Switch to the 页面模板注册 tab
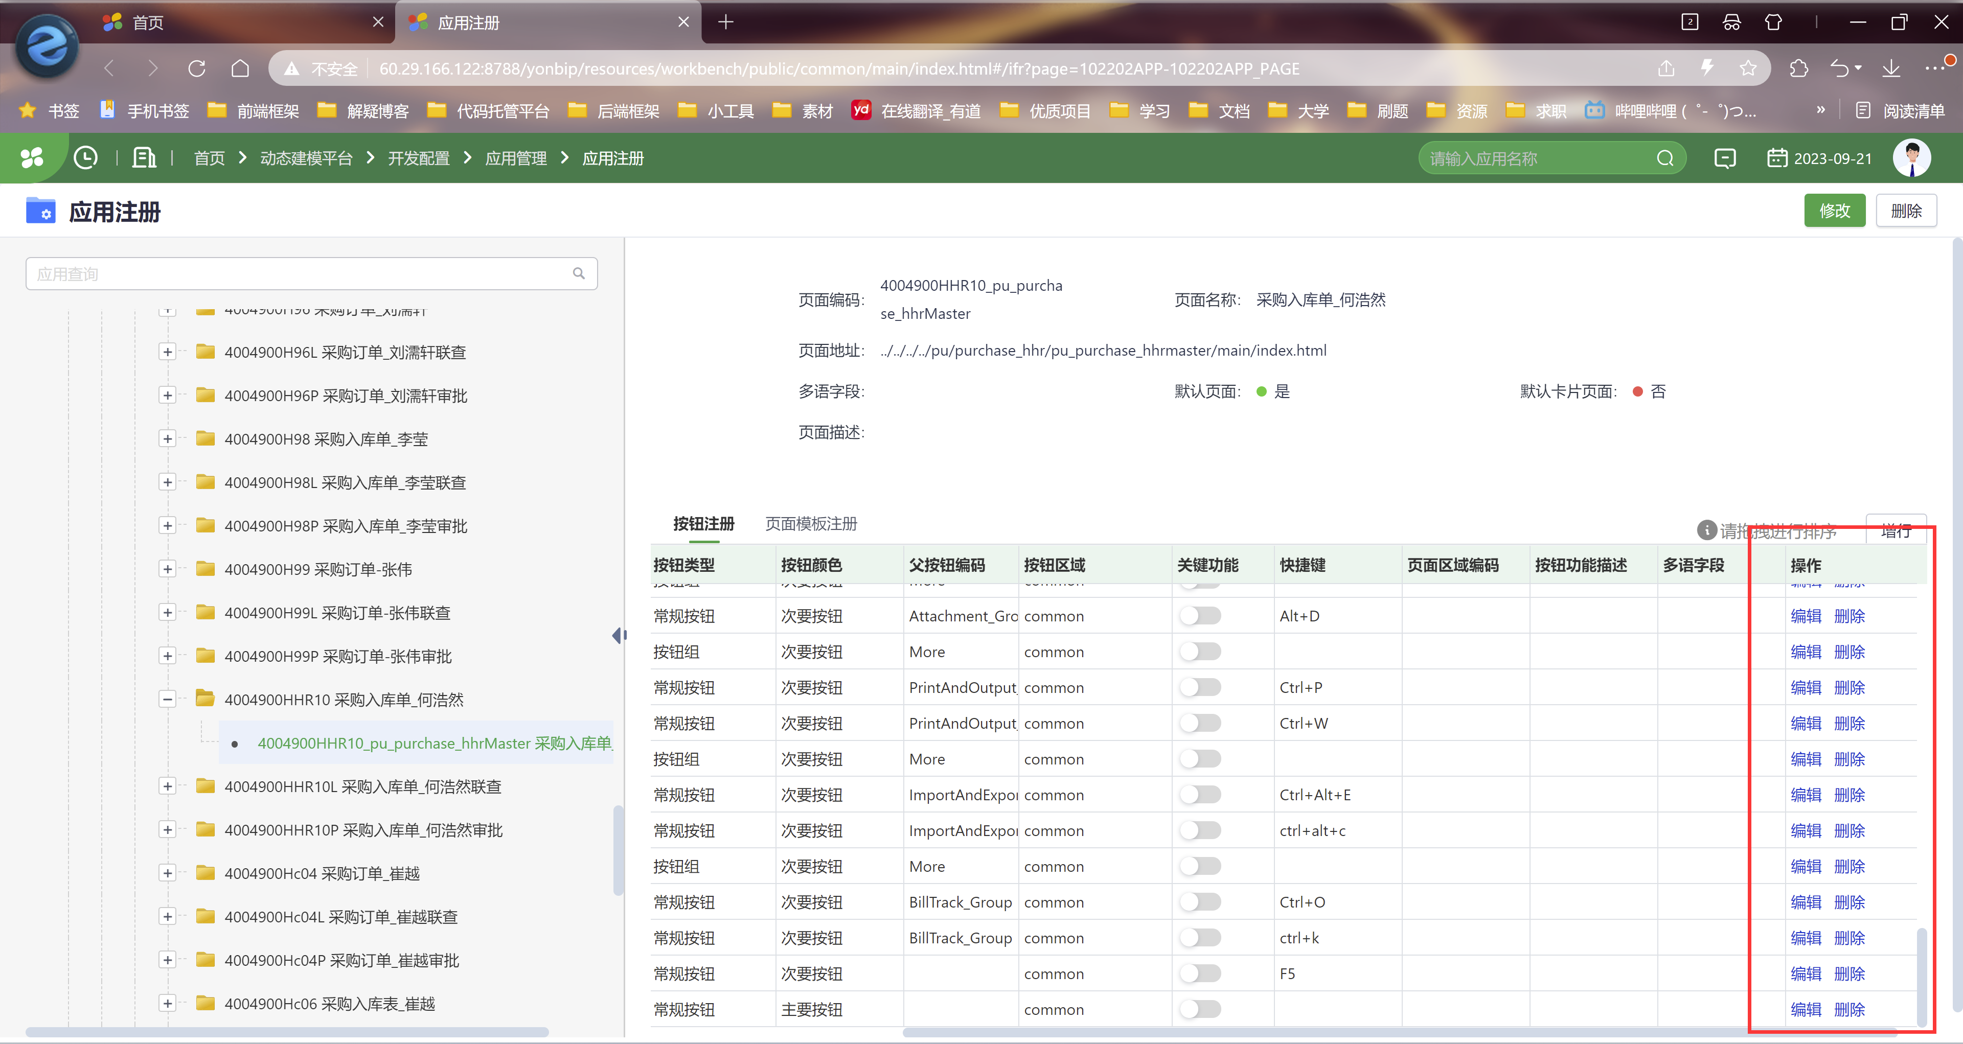The image size is (1963, 1044). point(810,524)
